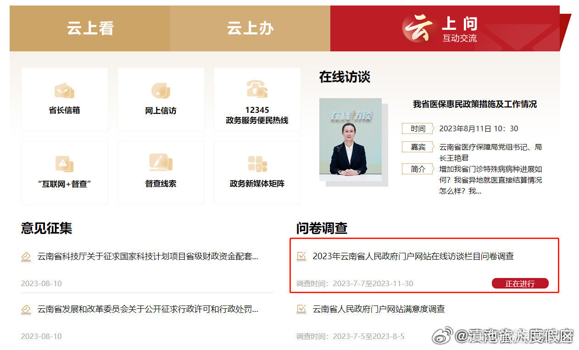This screenshot has width=579, height=350.
Task: Click the checkbox icon beside 满意度调查
Action: coord(301,309)
